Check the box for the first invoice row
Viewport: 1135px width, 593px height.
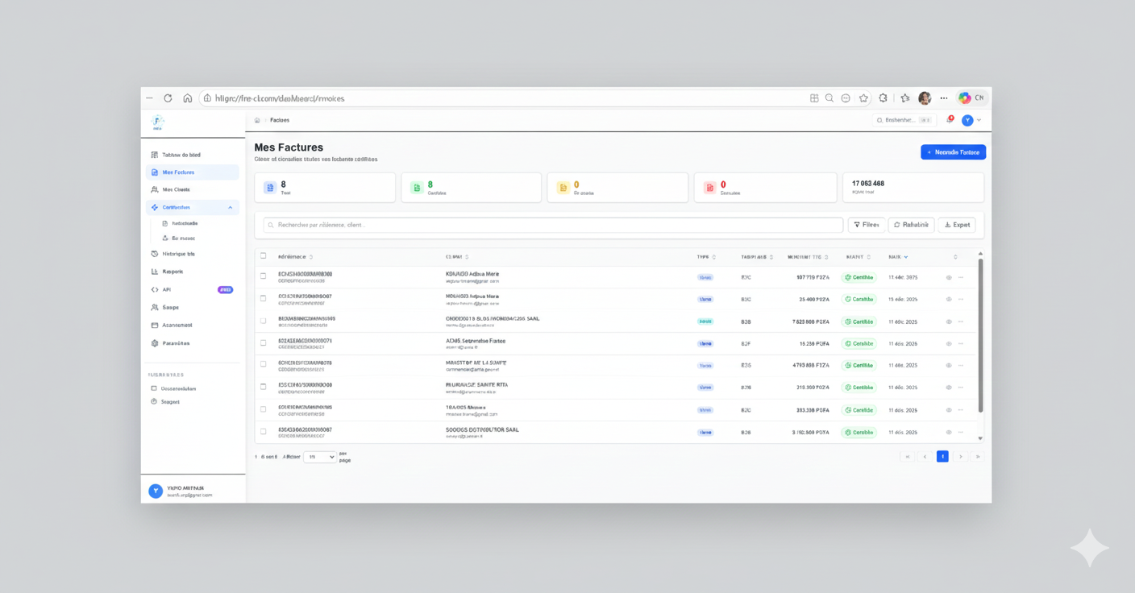point(263,276)
